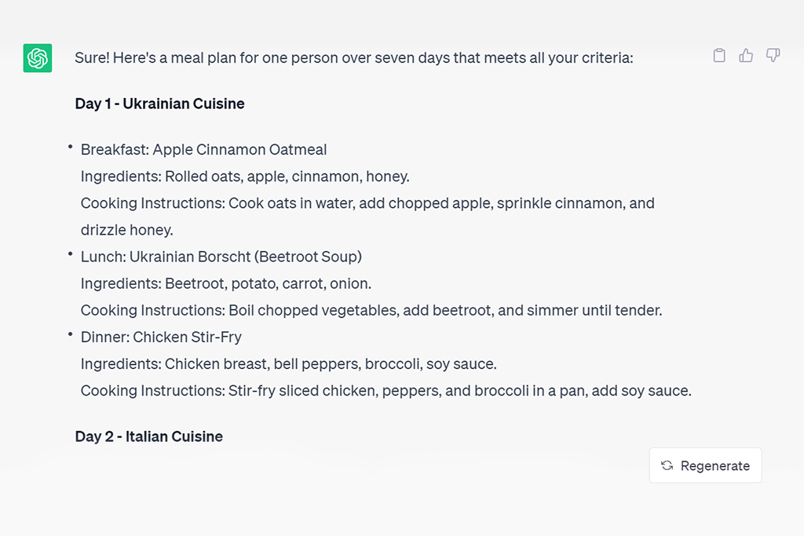Click the "Cook oats in water" instructions
Viewport: 804px width, 536px height.
click(367, 203)
